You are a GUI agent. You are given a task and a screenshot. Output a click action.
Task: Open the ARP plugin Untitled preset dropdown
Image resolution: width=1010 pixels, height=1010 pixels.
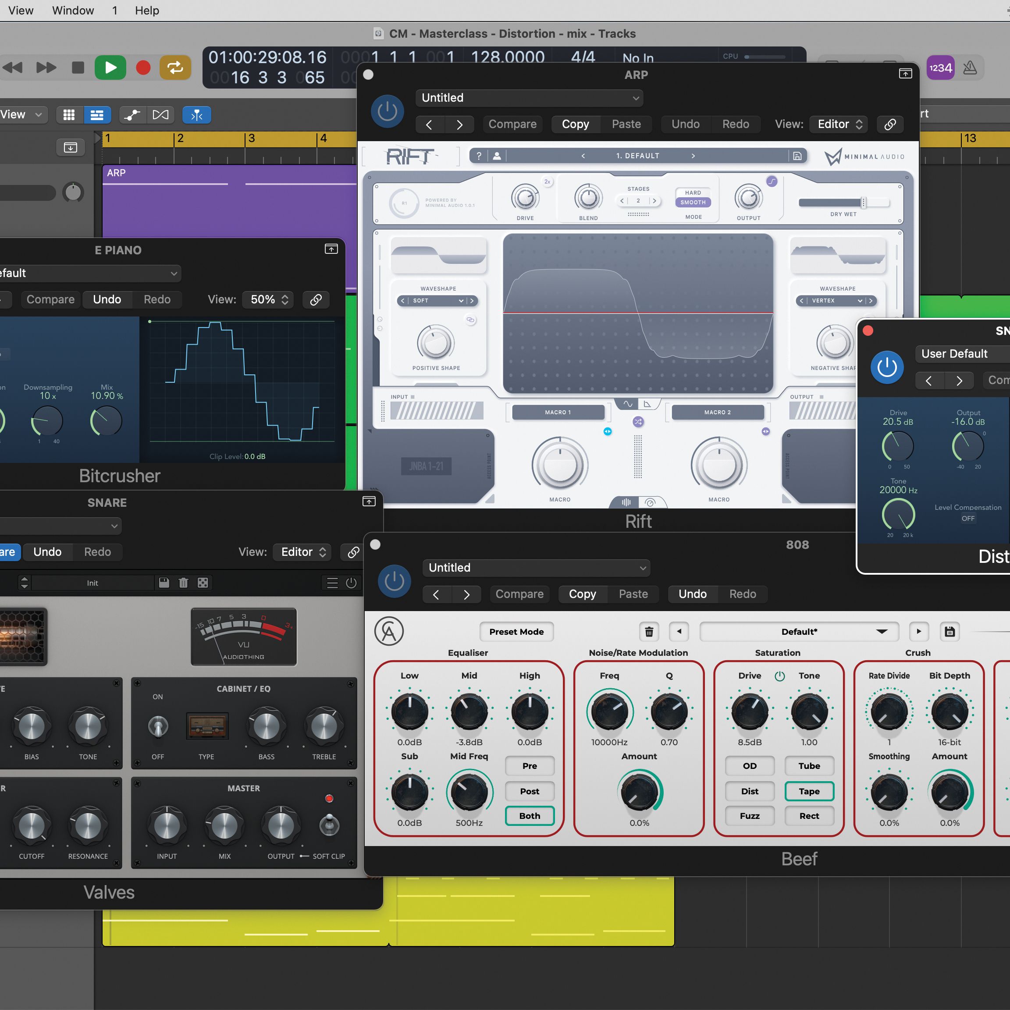point(529,98)
